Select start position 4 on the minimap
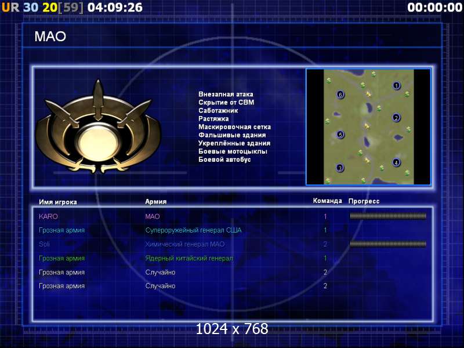The height and width of the screenshot is (348, 464). point(396,162)
